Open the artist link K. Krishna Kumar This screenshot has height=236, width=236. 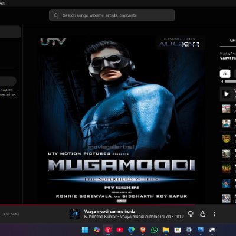coord(100,217)
